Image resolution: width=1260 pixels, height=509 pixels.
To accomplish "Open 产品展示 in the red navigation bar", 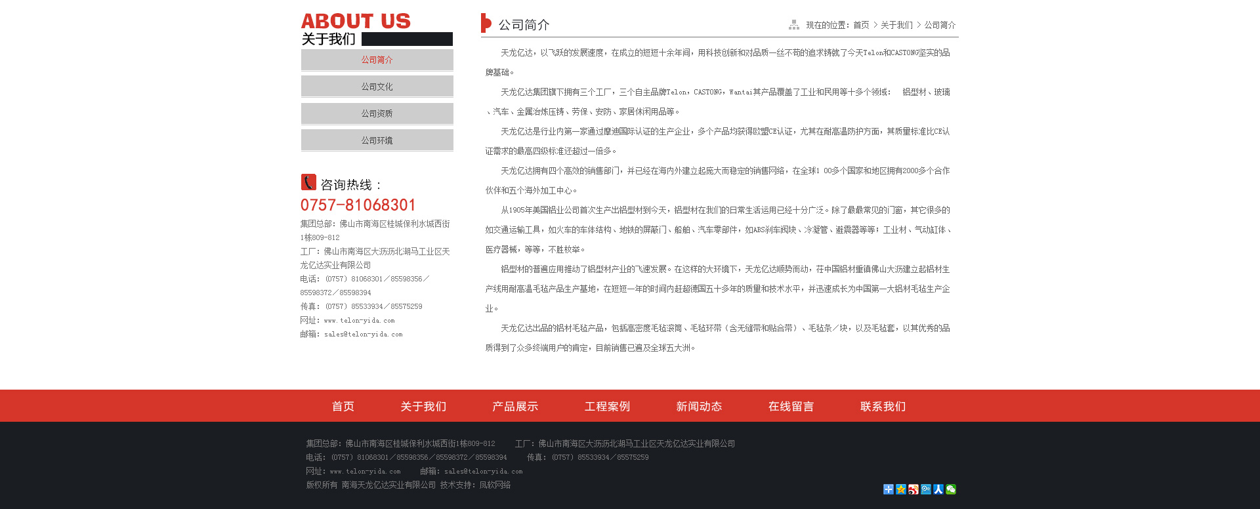I will (515, 407).
